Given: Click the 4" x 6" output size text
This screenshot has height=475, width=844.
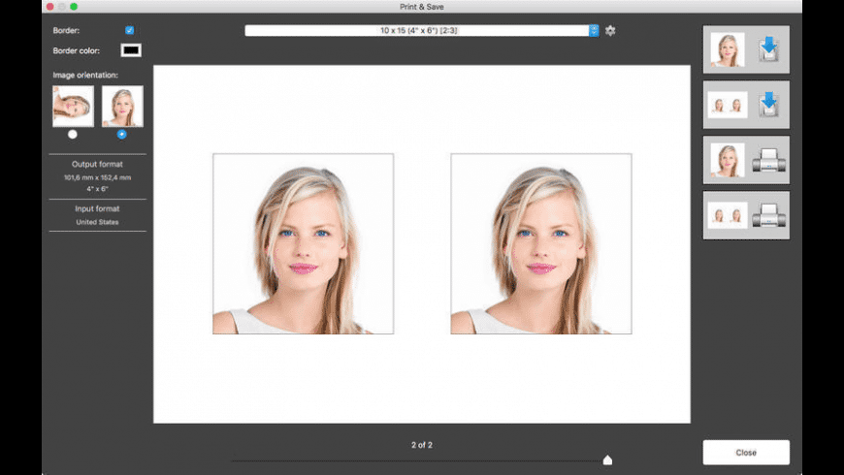Looking at the screenshot, I should pyautogui.click(x=97, y=189).
